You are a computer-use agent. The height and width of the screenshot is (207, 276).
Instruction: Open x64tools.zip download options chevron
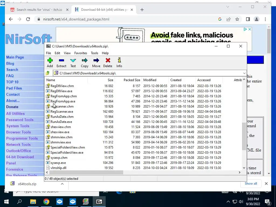(x=62, y=184)
